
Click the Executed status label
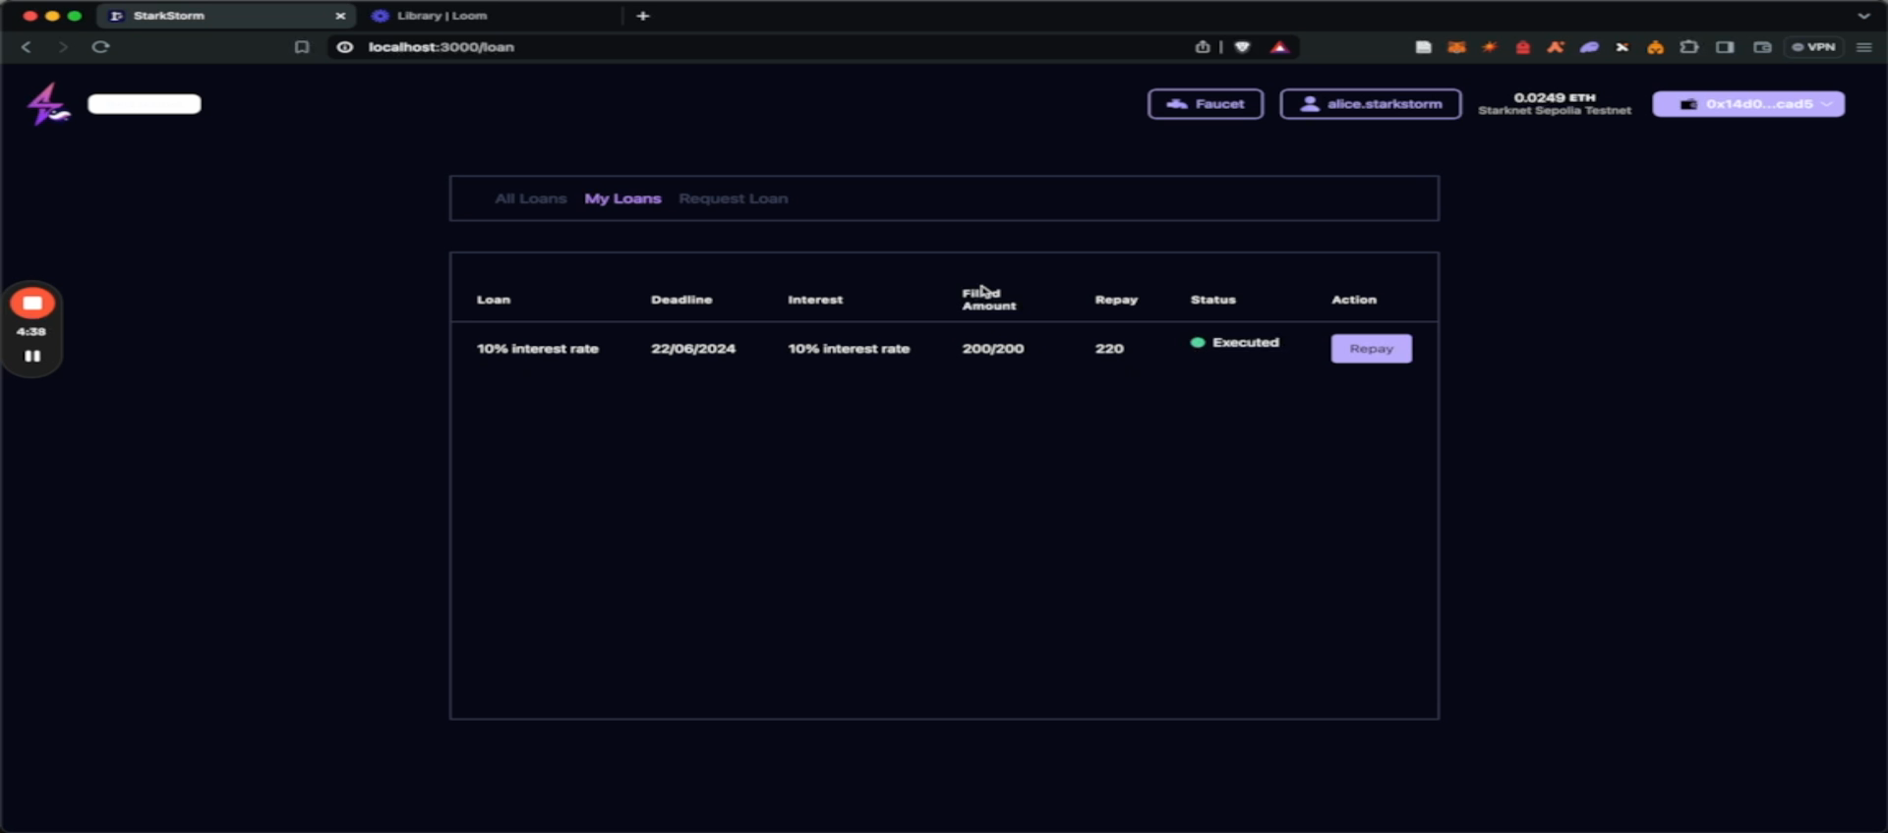[x=1245, y=342]
